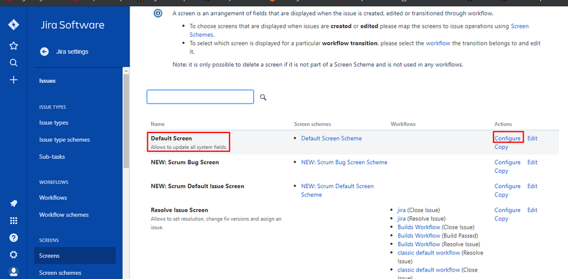The height and width of the screenshot is (279, 568).
Task: Open Sub-tasks in sidebar
Action: point(52,157)
